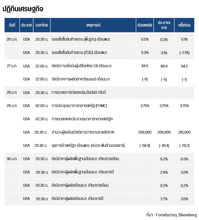Select the เวลาไทย column header
This screenshot has height=220, width=199.
point(41,25)
